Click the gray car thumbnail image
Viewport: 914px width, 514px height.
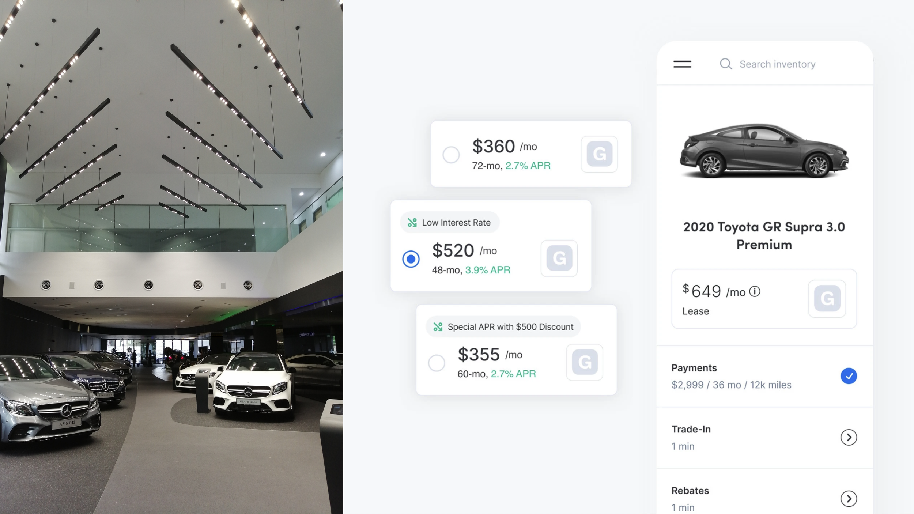tap(764, 151)
